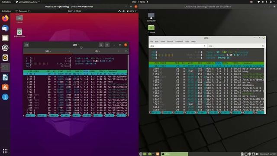Click search icon in Ubuntu terminal headerbar

tap(101, 45)
